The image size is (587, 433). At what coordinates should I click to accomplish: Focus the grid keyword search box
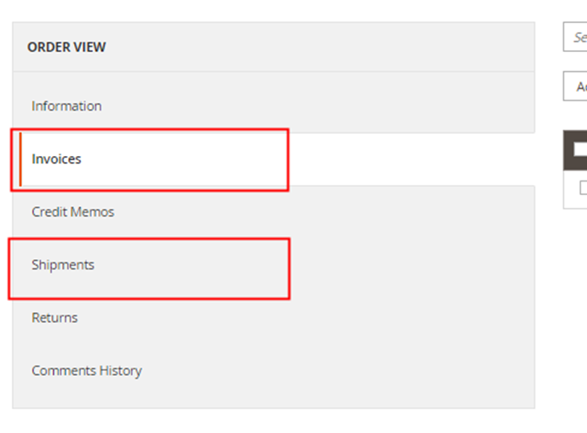(577, 38)
